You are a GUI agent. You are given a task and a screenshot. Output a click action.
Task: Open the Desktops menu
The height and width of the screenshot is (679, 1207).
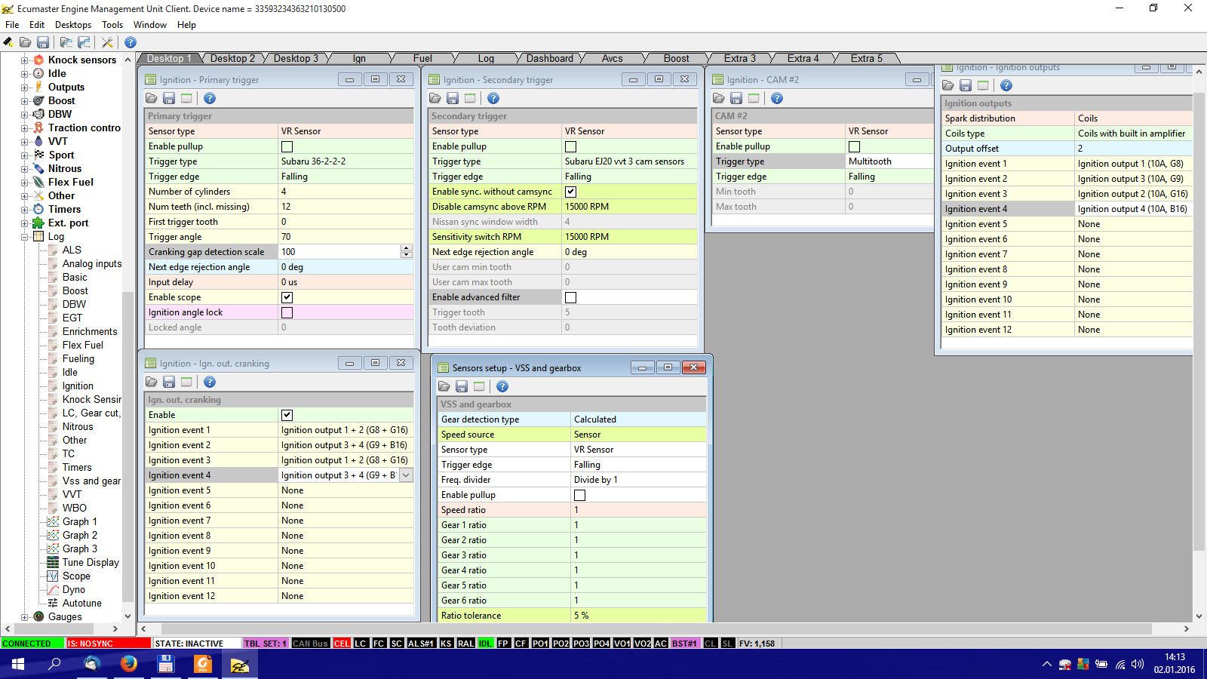tap(73, 25)
